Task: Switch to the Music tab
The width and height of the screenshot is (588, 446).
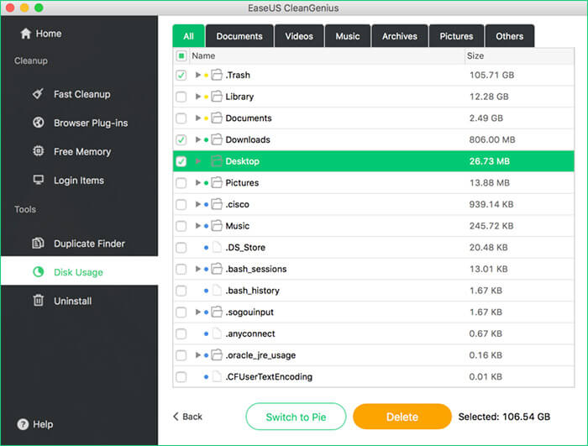Action: (348, 36)
